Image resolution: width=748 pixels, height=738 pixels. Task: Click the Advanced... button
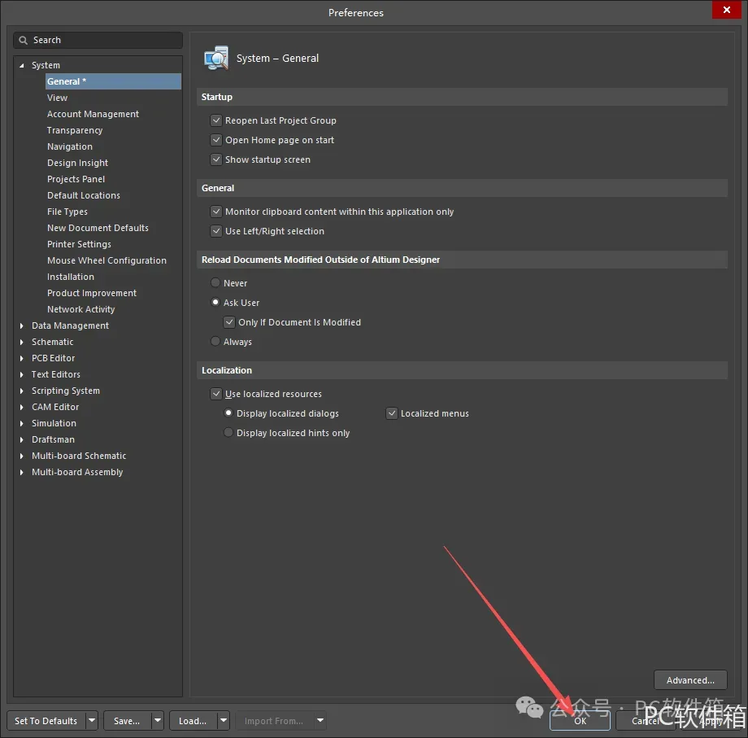[x=690, y=679]
